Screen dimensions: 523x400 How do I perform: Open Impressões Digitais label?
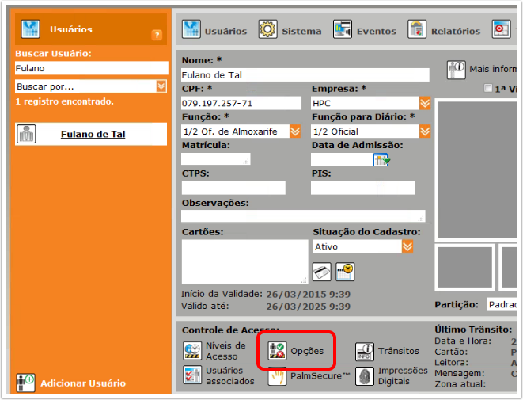(403, 375)
